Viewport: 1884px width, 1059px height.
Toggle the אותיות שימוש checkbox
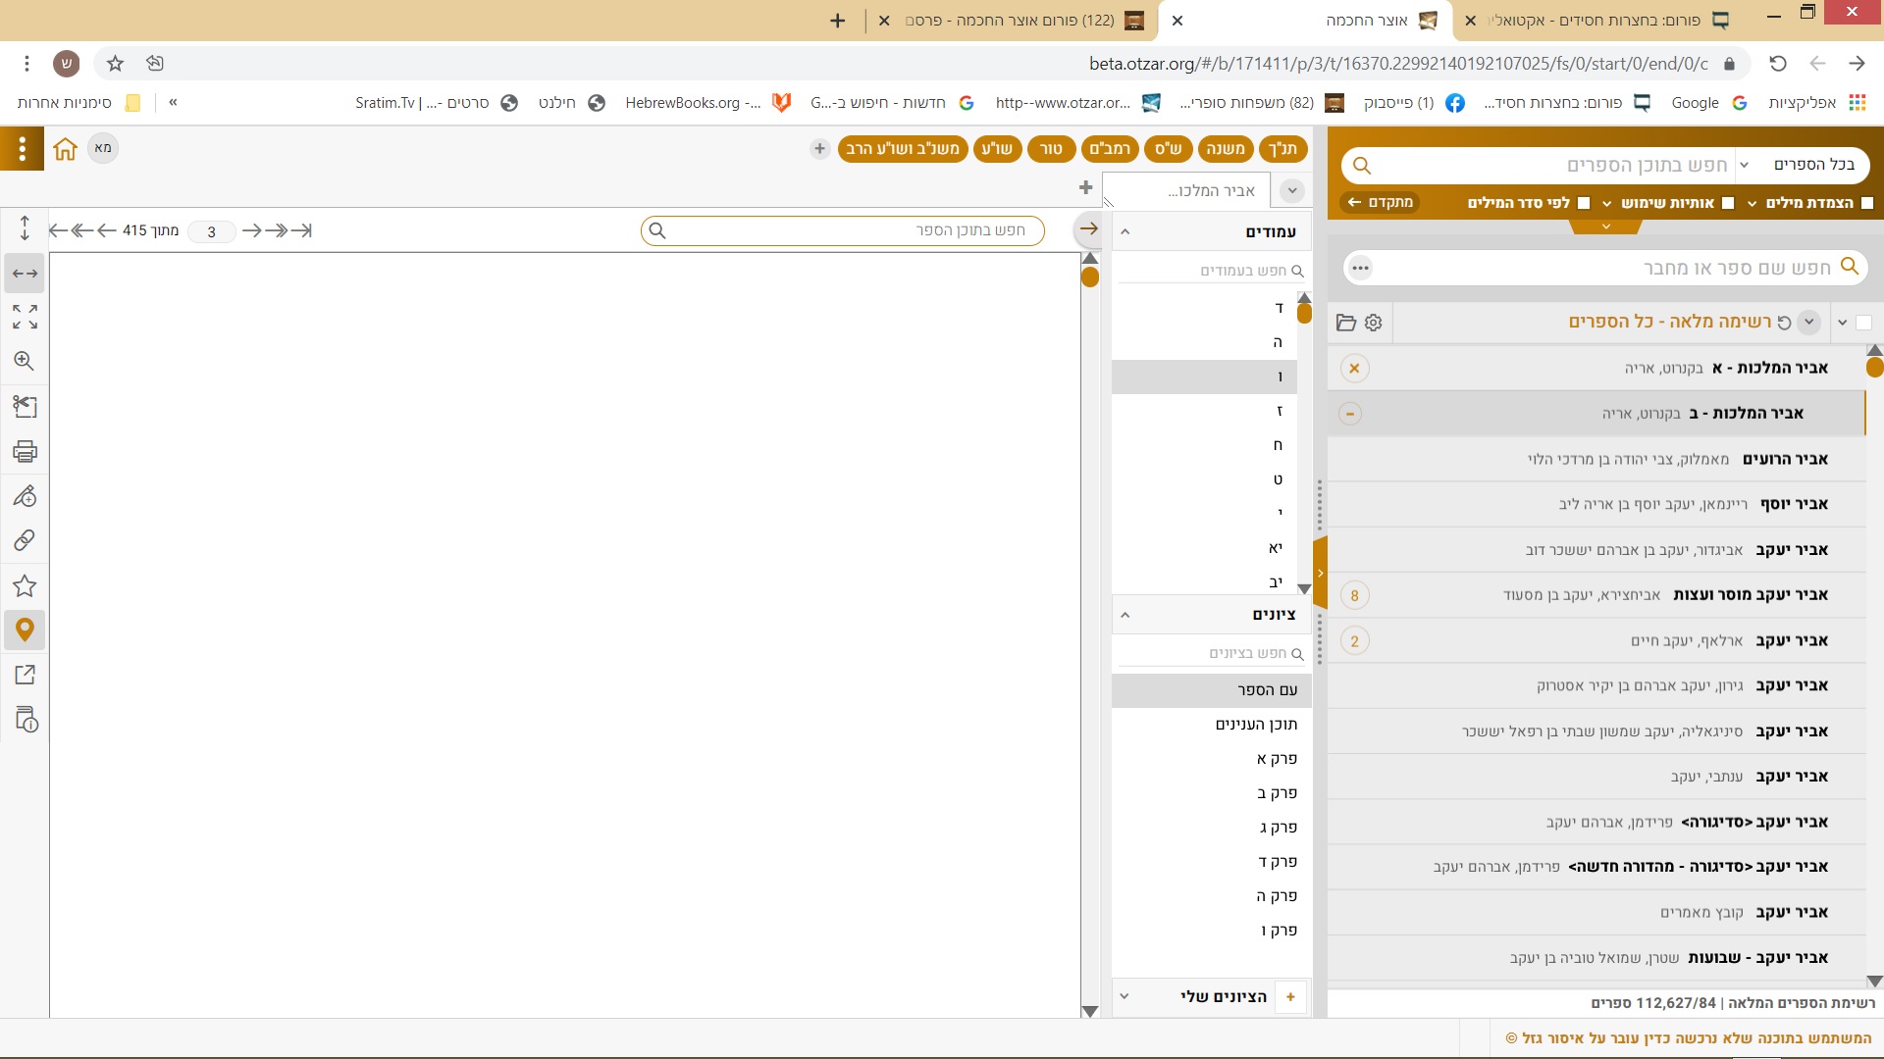click(x=1728, y=203)
